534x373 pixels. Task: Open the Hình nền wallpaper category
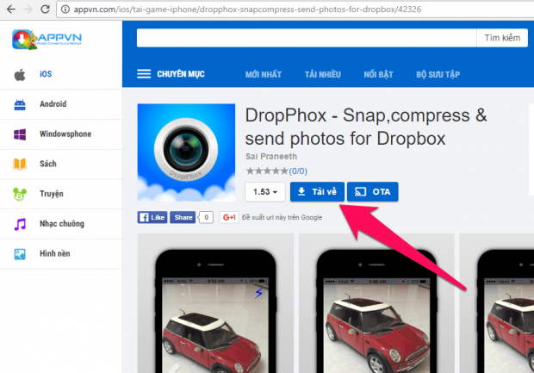click(55, 253)
